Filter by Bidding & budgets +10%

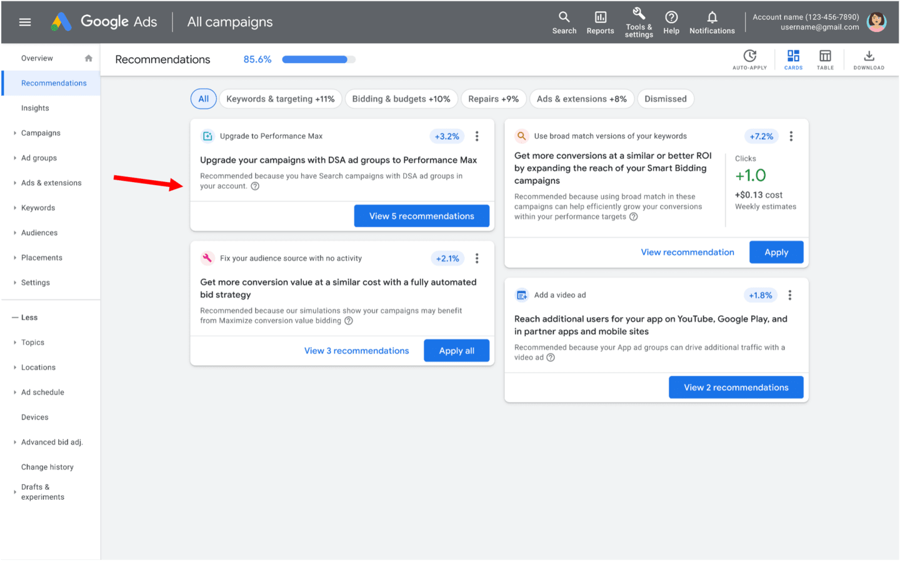(x=401, y=99)
